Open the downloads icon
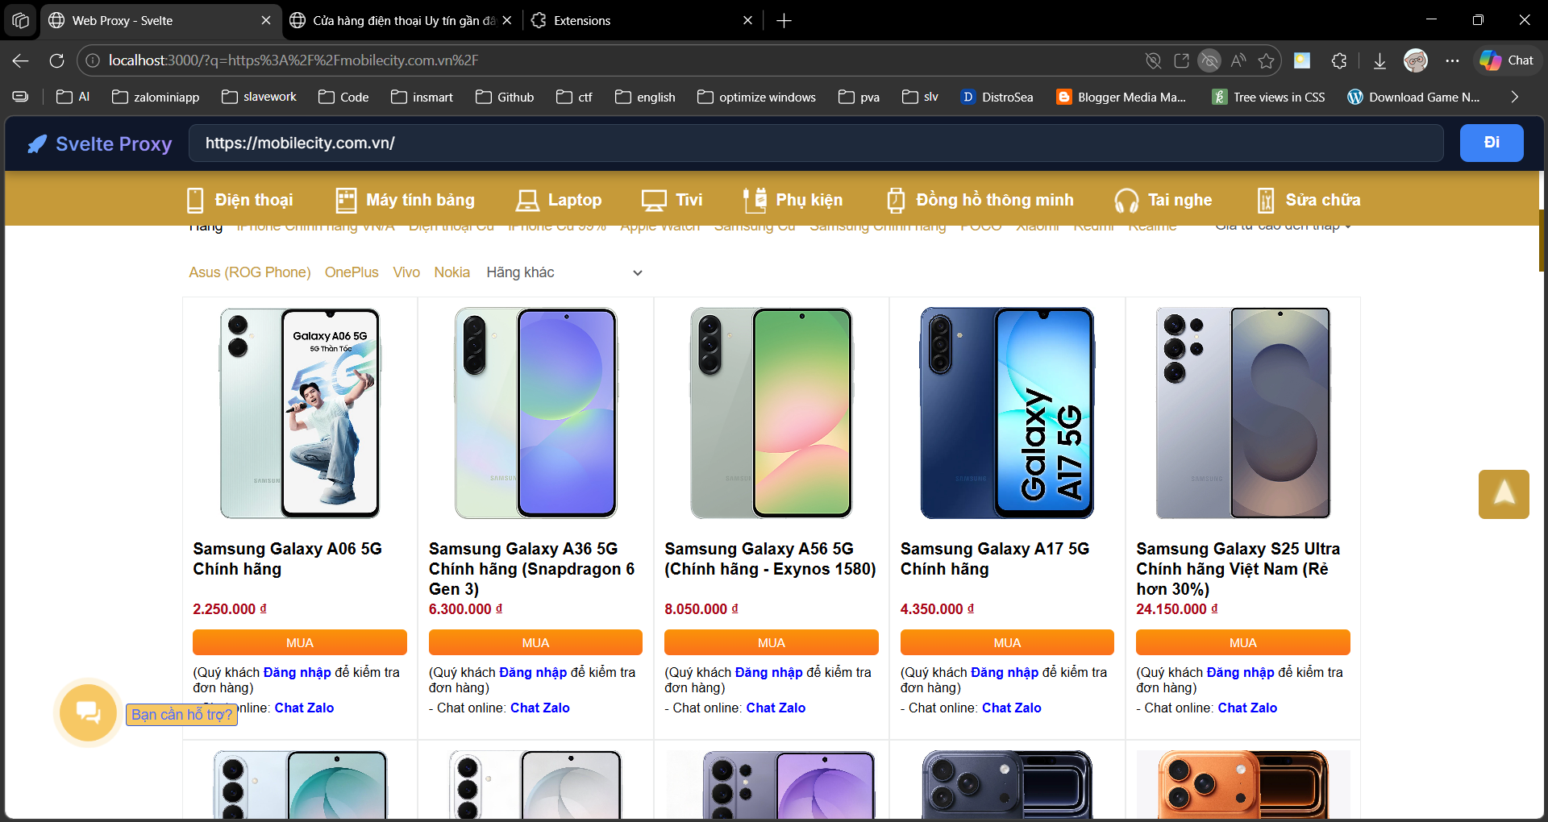The height and width of the screenshot is (822, 1548). pyautogui.click(x=1379, y=60)
